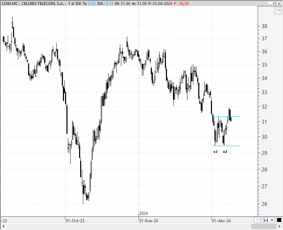Click the red P: 36,08 price
283x230 pixels.
(x=181, y=4)
